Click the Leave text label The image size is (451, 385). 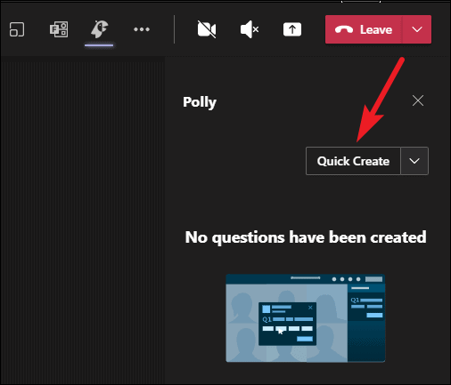pyautogui.click(x=376, y=29)
